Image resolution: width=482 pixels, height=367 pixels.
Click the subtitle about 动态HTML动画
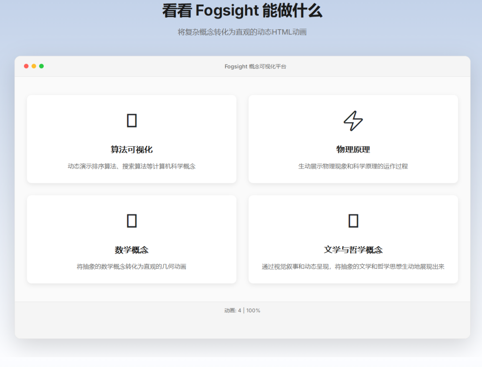[241, 32]
